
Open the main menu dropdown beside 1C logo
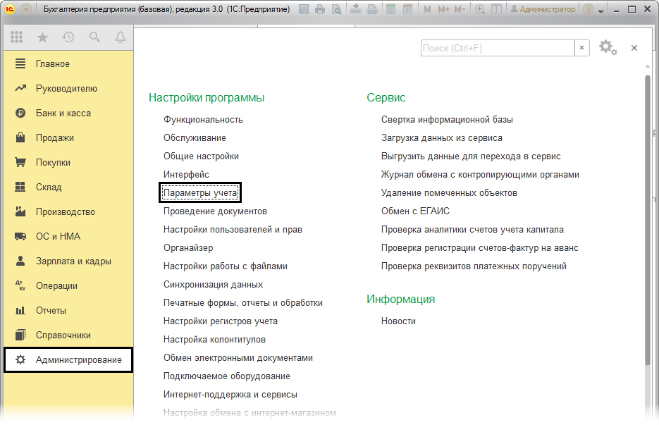pos(26,9)
